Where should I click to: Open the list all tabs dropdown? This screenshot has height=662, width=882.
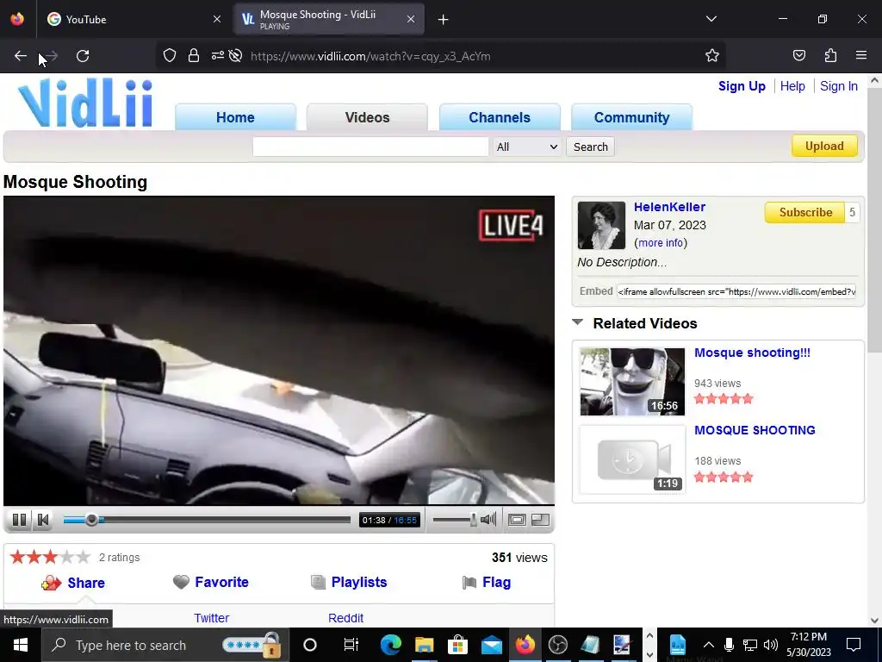pos(711,19)
